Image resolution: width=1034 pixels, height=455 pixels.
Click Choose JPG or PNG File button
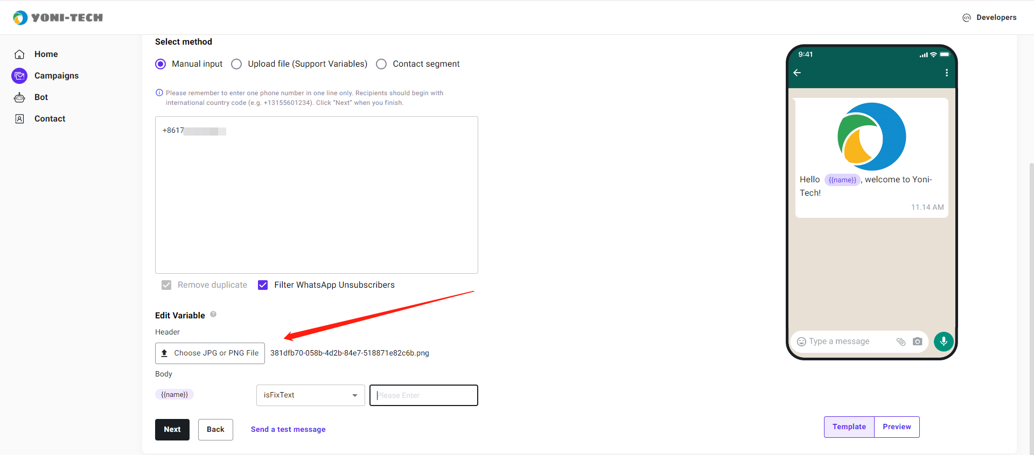pyautogui.click(x=210, y=353)
